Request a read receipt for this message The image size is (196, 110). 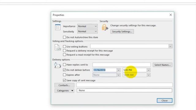click(x=64, y=55)
